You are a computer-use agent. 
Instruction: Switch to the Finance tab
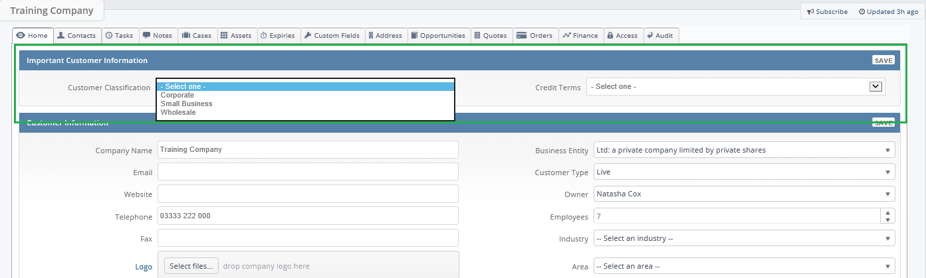tap(580, 35)
